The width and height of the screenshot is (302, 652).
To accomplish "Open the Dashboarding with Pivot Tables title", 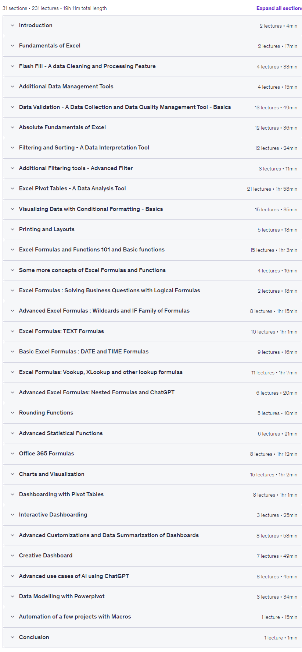I will (61, 494).
